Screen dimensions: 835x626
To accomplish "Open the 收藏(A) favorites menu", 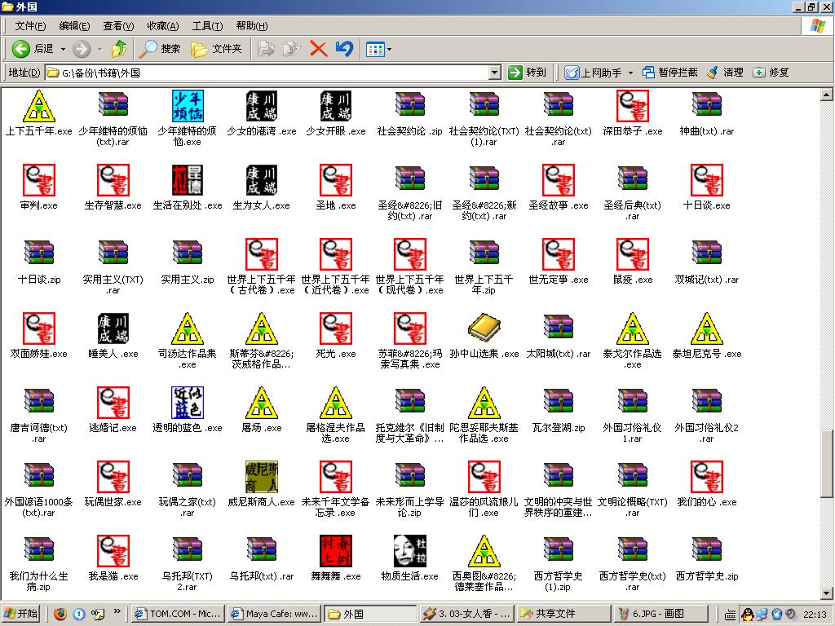I will [163, 26].
